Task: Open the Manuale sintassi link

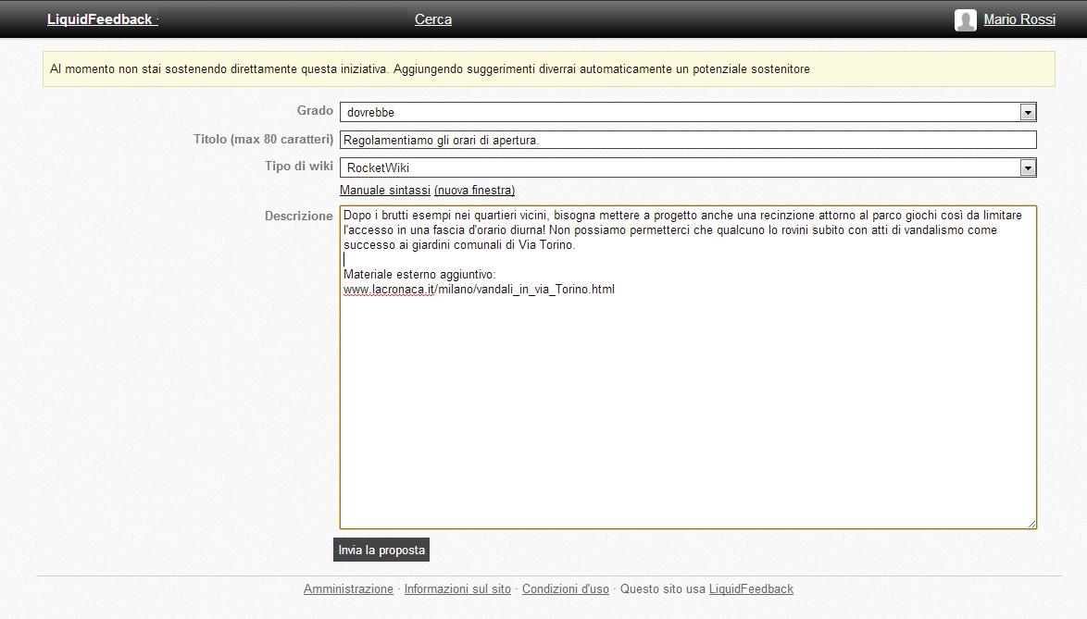Action: 384,191
